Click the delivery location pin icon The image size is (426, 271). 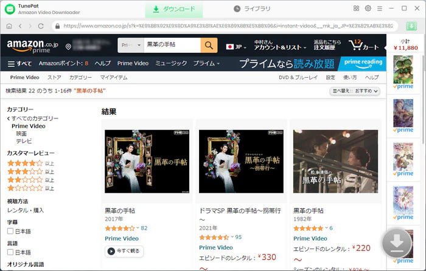pyautogui.click(x=68, y=47)
